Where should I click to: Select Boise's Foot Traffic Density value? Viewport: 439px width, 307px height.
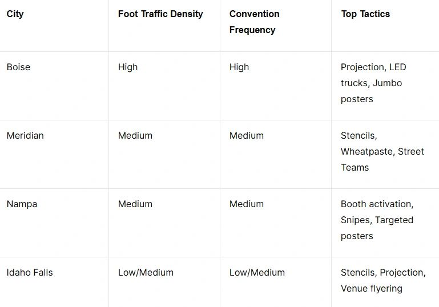coord(128,67)
